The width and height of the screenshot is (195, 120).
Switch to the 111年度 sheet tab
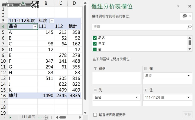pyautogui.click(x=28, y=117)
